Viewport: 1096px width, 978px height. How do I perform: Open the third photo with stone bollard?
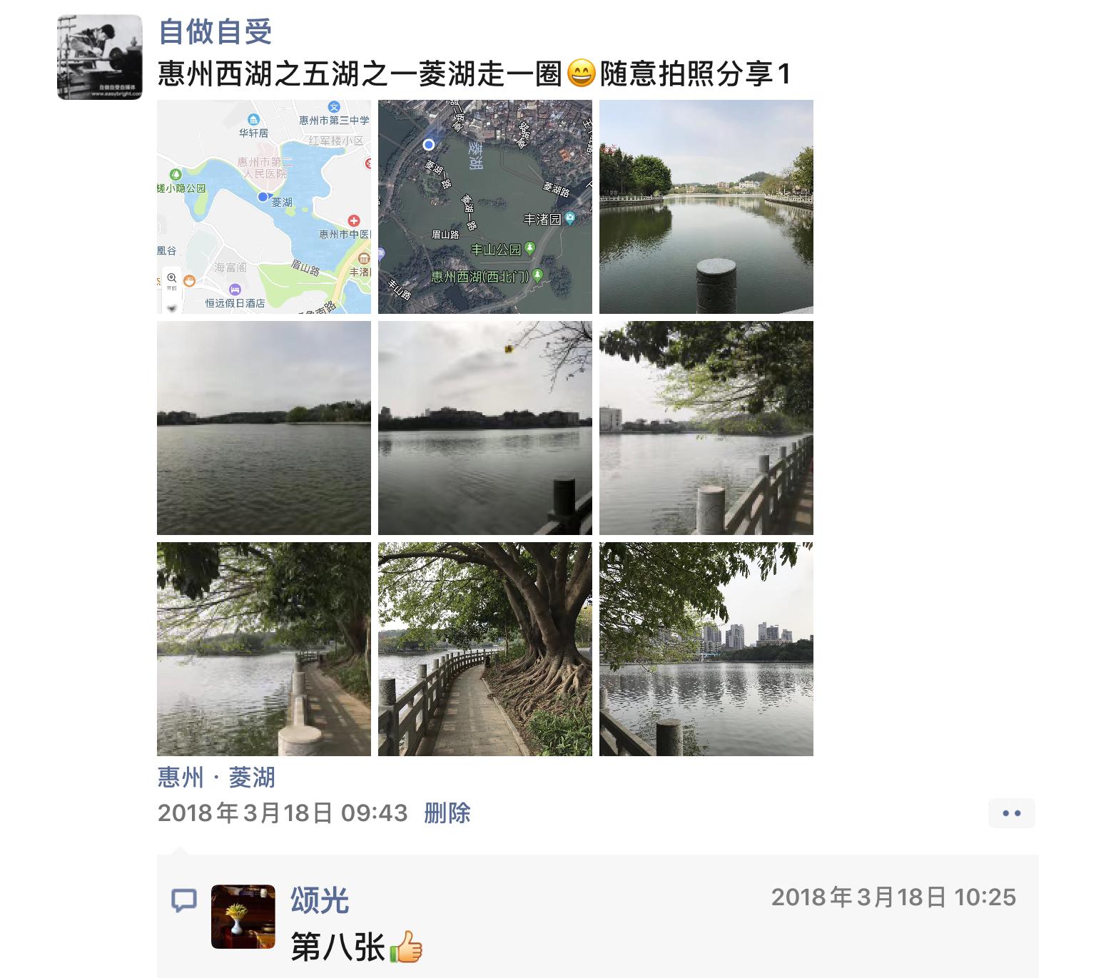(706, 207)
